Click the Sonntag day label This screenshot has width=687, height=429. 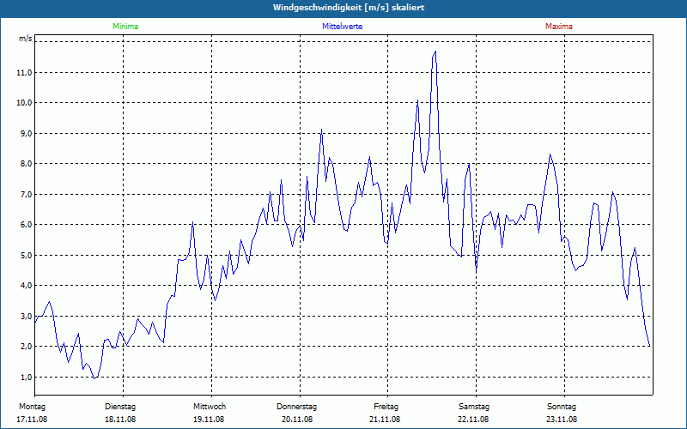(562, 407)
